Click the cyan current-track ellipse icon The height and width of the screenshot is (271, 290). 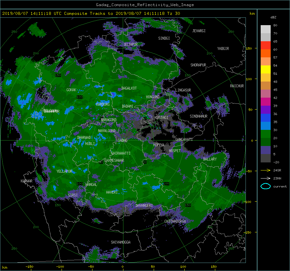tap(266, 186)
